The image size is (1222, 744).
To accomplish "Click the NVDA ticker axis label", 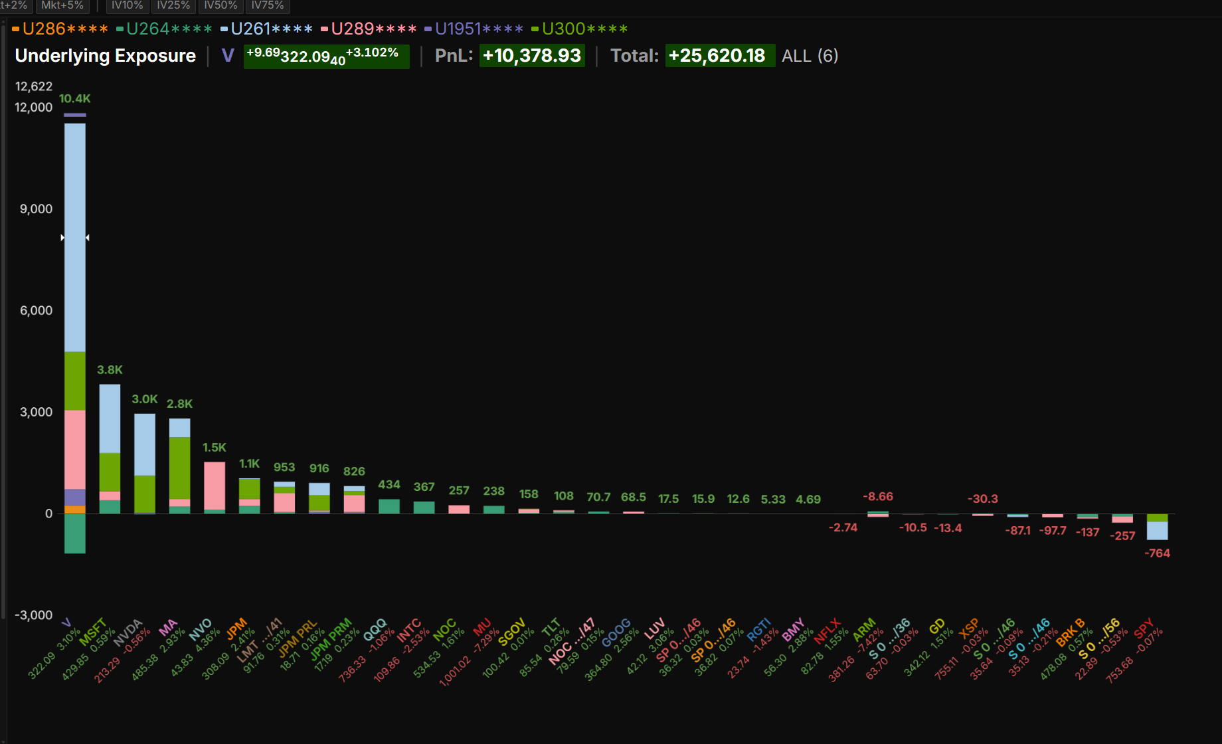I will [x=128, y=632].
